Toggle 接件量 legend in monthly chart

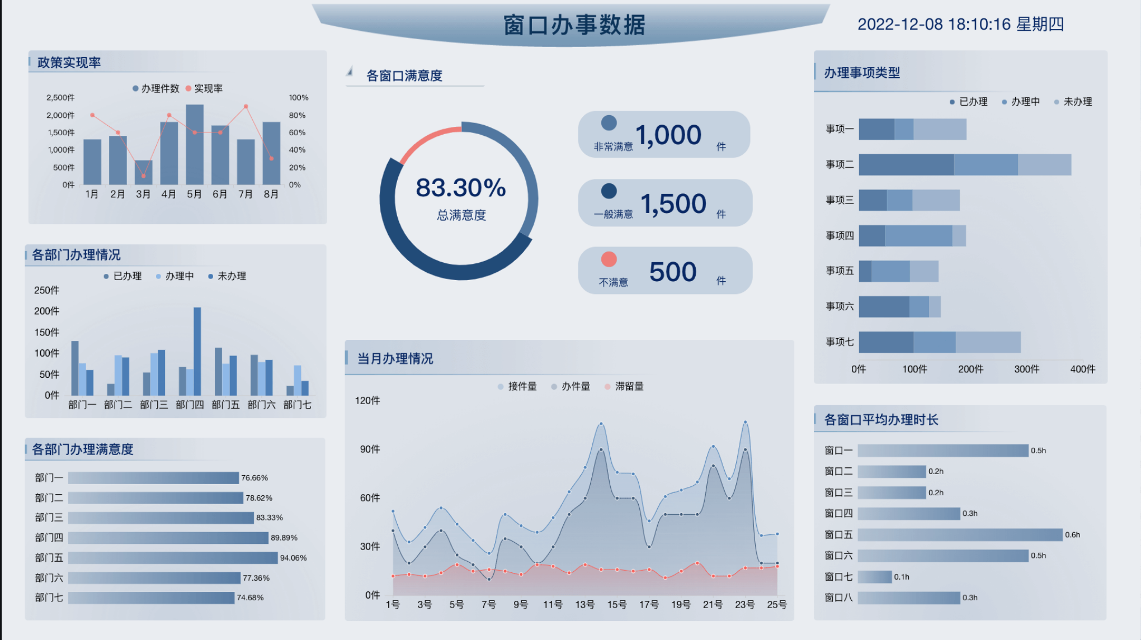[x=517, y=386]
